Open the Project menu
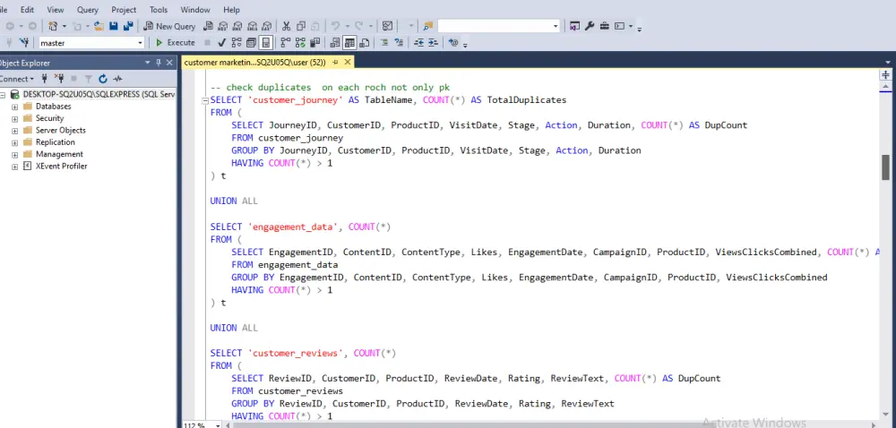The width and height of the screenshot is (896, 428). [x=124, y=10]
